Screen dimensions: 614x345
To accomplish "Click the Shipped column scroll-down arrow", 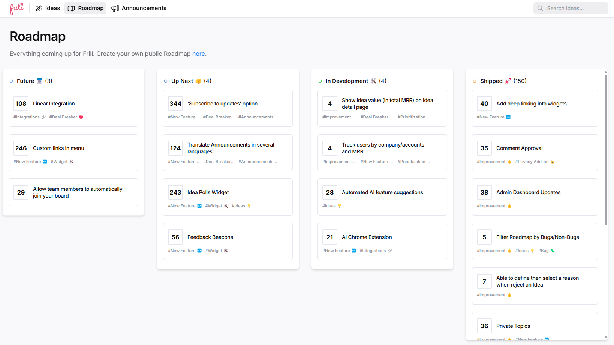I will coord(606,337).
